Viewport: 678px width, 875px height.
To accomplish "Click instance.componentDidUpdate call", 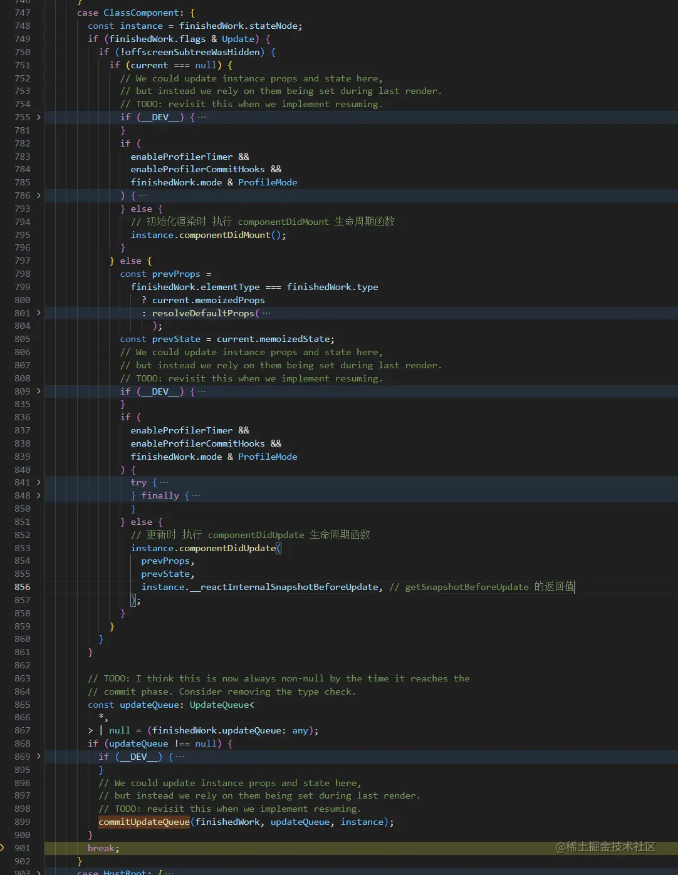I will pyautogui.click(x=203, y=548).
